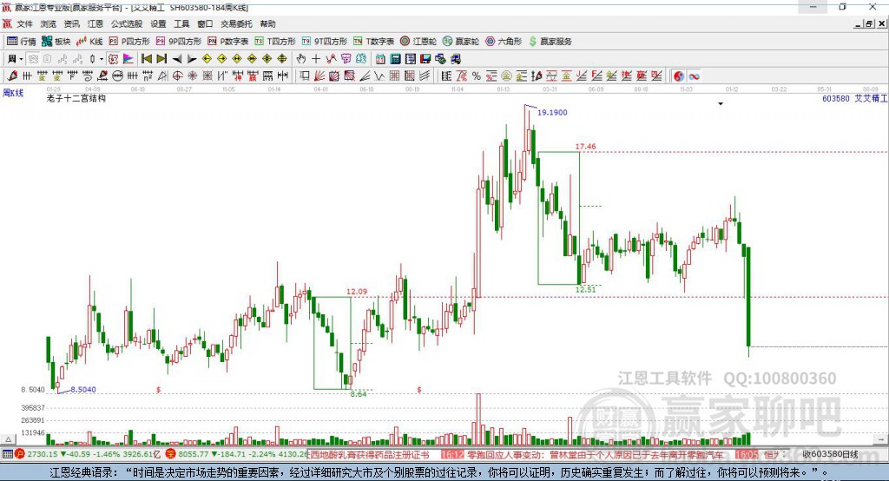889x481 pixels.
Task: Open the T数字表 number table
Action: [x=373, y=42]
